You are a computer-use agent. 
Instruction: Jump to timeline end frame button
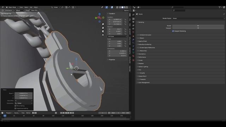click(x=73, y=113)
